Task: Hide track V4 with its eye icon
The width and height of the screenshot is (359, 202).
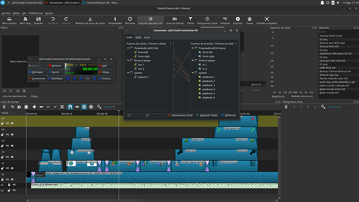Action: [12, 146]
